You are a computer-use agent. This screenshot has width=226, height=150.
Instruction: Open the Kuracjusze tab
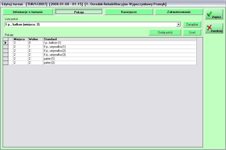[129, 12]
